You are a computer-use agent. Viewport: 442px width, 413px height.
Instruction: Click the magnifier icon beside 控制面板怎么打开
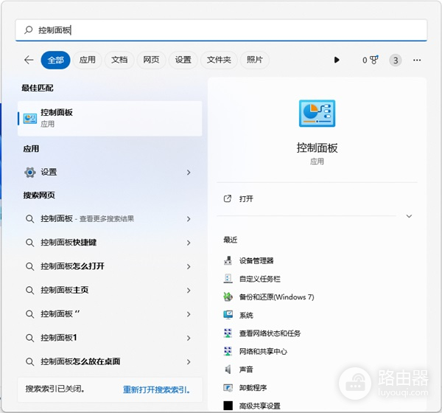[30, 266]
